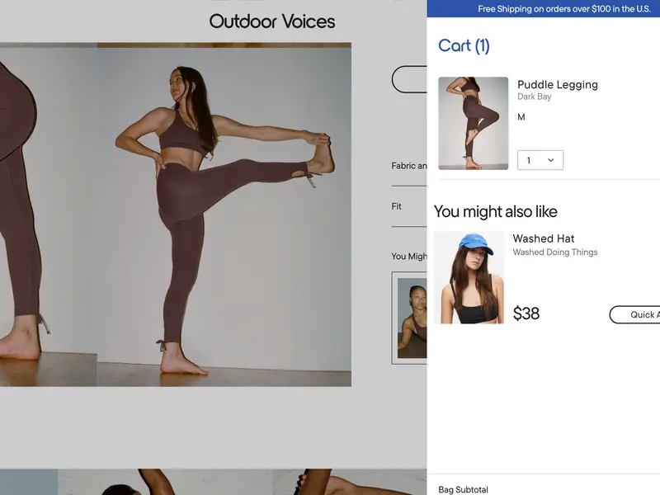Click the main standing-pose legging photo
Screen dimensions: 660x495
[224, 214]
